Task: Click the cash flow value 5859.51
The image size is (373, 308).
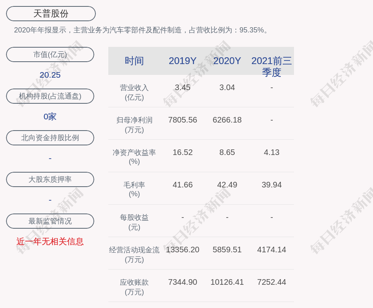Action: (227, 250)
